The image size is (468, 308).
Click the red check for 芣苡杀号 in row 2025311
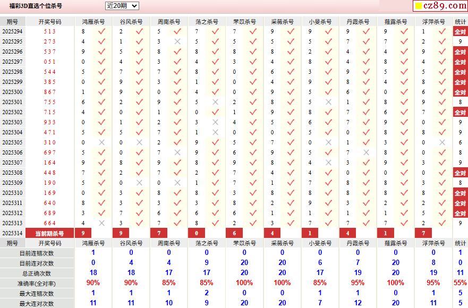[253, 203]
